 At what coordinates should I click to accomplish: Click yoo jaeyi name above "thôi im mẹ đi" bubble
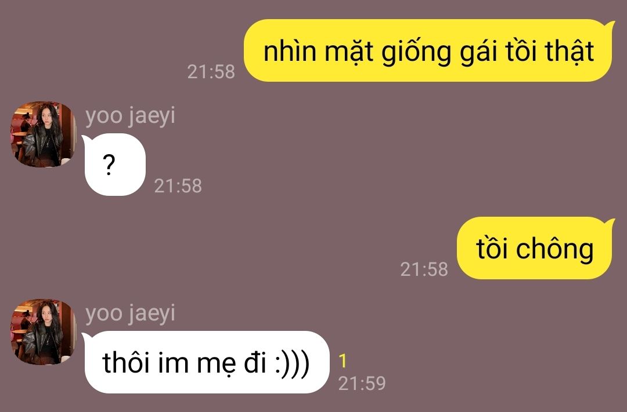pyautogui.click(x=130, y=314)
